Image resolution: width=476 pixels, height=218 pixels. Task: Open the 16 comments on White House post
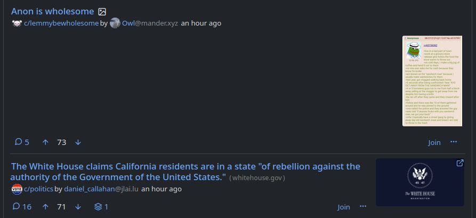click(22, 207)
